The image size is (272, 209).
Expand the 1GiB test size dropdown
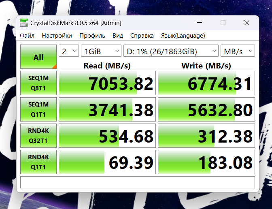[101, 51]
